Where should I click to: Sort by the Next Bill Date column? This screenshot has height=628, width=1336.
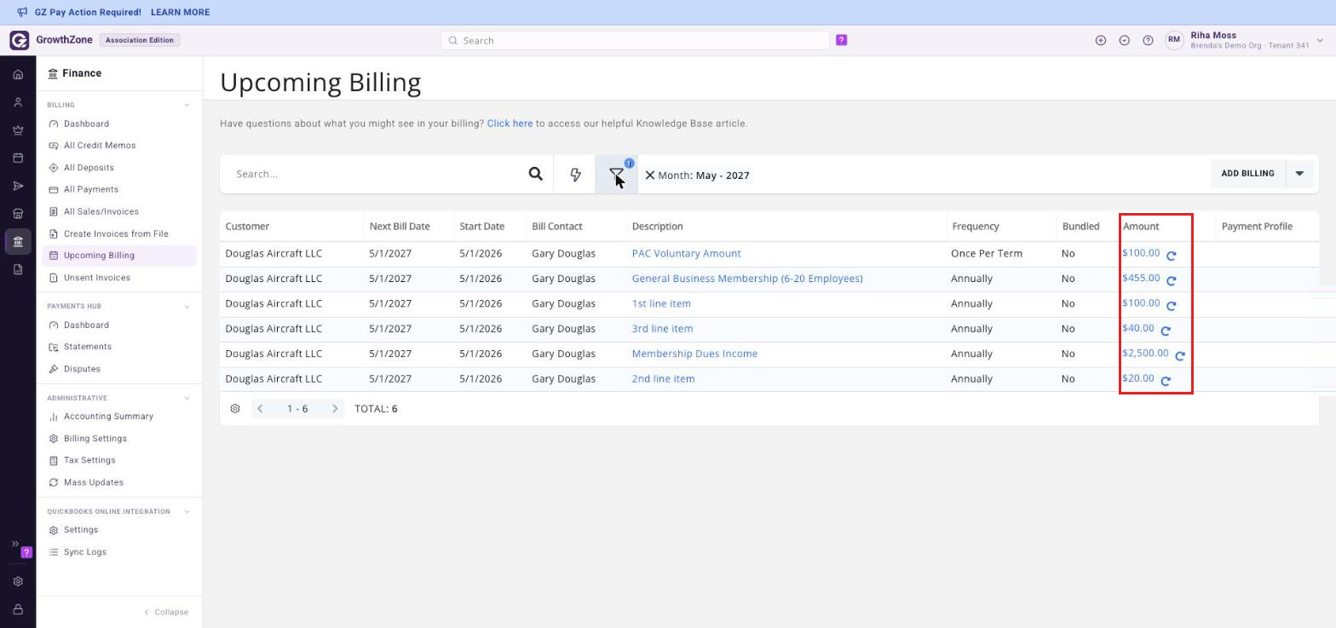pos(400,227)
